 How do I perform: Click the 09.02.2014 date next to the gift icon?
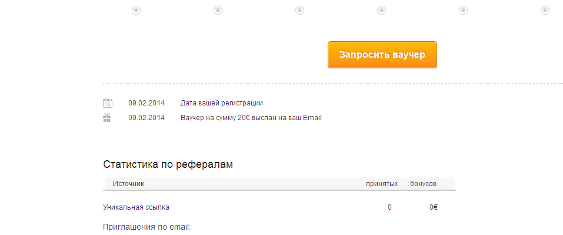pyautogui.click(x=146, y=118)
